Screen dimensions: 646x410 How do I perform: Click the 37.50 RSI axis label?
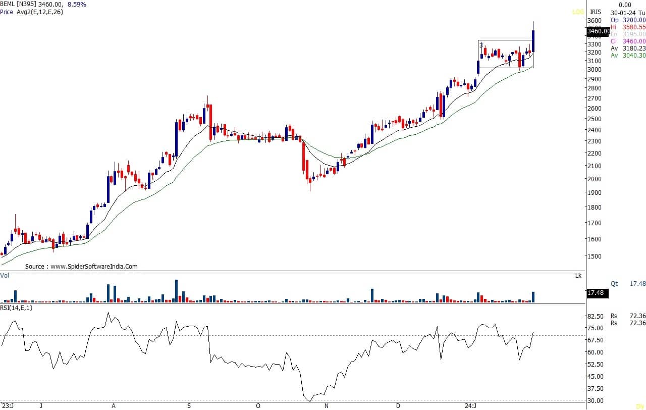click(596, 389)
